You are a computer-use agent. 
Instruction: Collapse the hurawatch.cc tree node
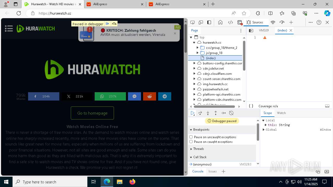click(194, 43)
